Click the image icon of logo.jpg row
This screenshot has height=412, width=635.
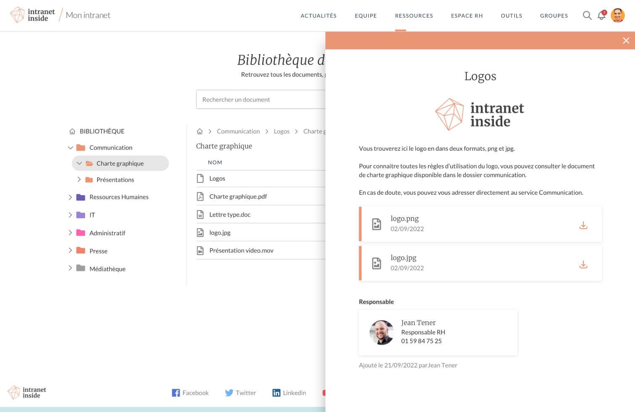point(200,232)
